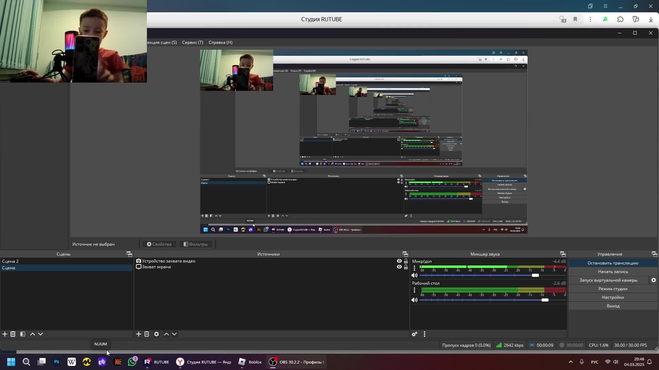Hide the Устройство захвата видео source
The height and width of the screenshot is (370, 659).
[399, 261]
